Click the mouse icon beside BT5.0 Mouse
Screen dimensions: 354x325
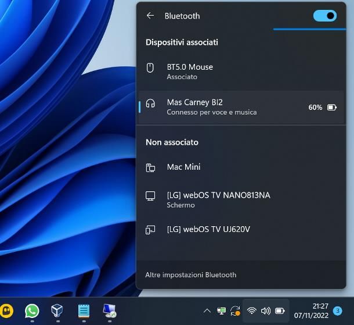click(150, 67)
